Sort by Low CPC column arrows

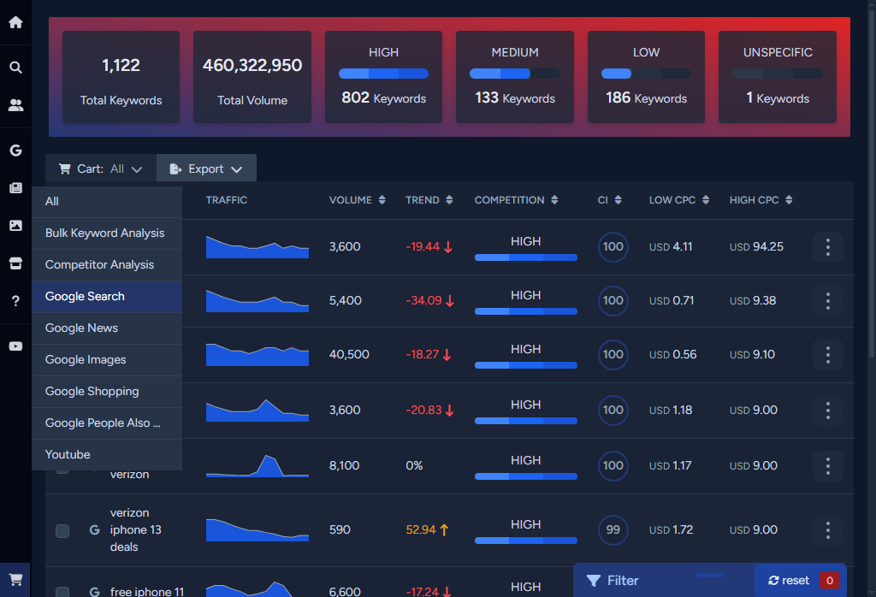(x=706, y=200)
